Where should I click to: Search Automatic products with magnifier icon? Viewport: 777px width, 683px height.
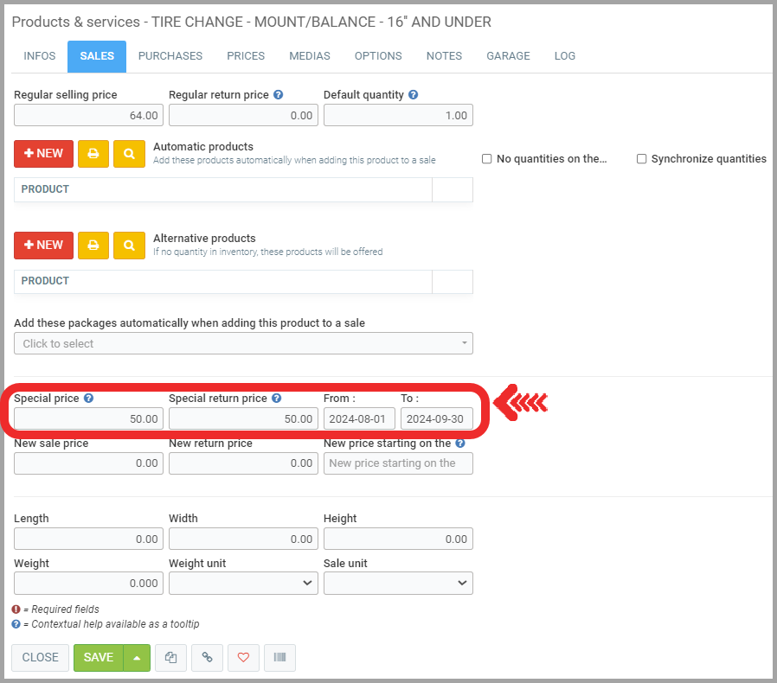coord(129,154)
